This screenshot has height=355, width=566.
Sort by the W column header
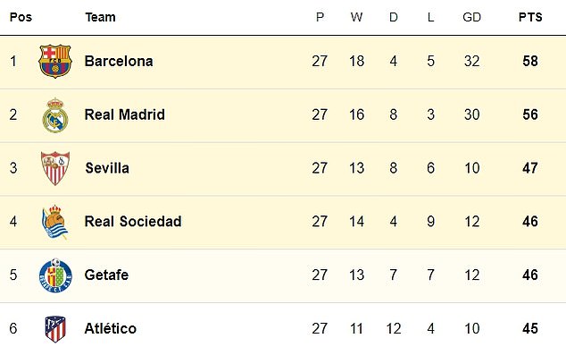tap(356, 17)
